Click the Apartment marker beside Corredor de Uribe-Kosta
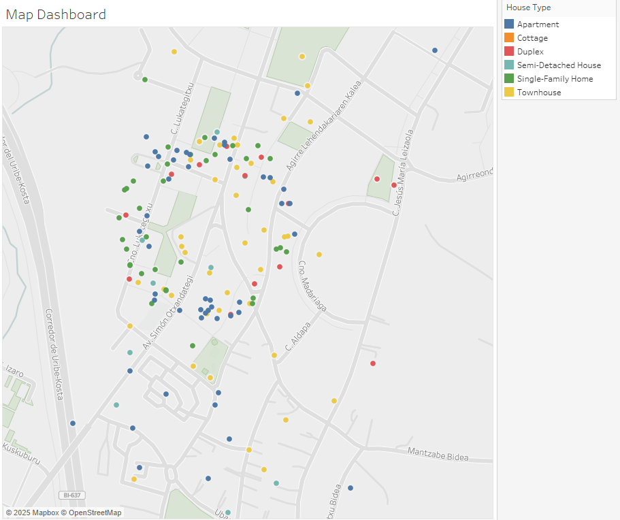This screenshot has width=620, height=520. [x=73, y=423]
